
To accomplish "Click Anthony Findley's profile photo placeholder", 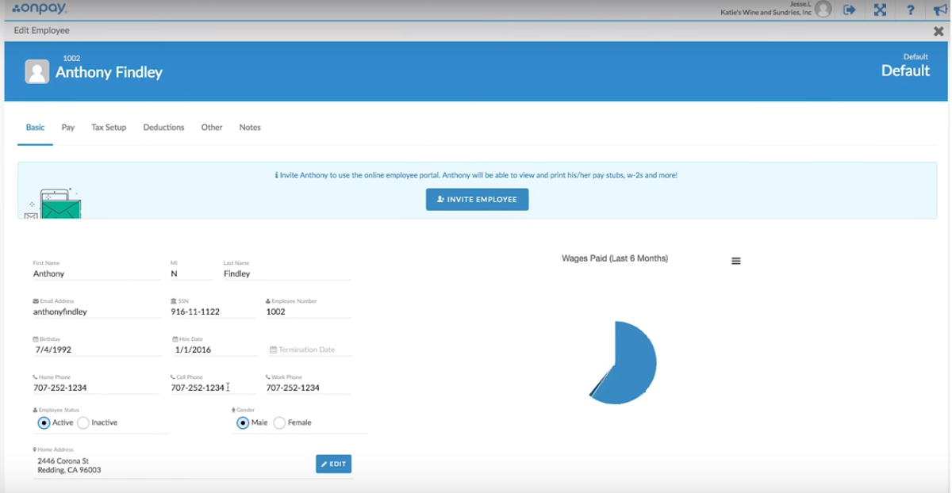I will pyautogui.click(x=37, y=71).
